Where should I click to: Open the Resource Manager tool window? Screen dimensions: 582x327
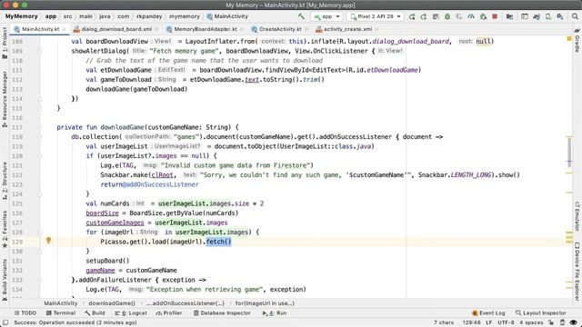pyautogui.click(x=5, y=99)
